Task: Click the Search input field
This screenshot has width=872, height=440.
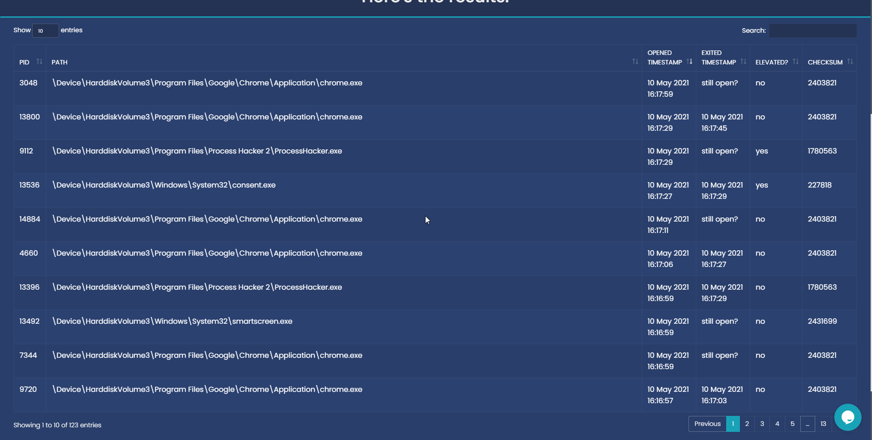Action: click(813, 30)
